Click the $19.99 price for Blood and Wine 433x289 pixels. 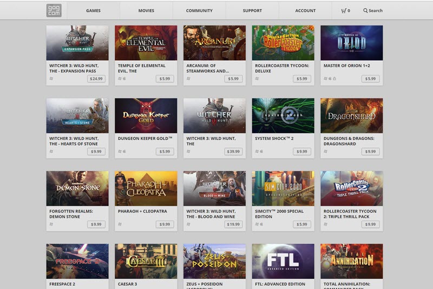click(x=233, y=224)
